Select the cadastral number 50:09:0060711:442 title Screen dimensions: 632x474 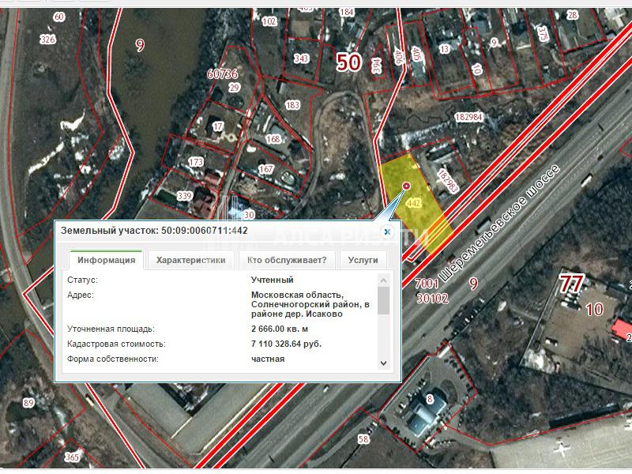[x=205, y=231]
